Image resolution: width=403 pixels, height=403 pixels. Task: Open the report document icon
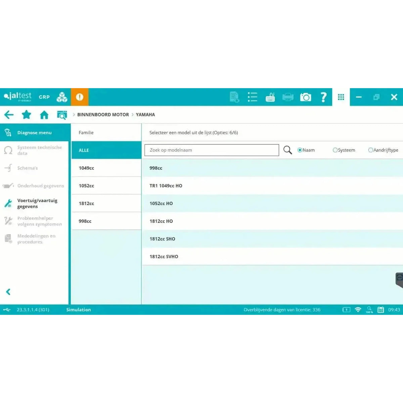pyautogui.click(x=234, y=97)
